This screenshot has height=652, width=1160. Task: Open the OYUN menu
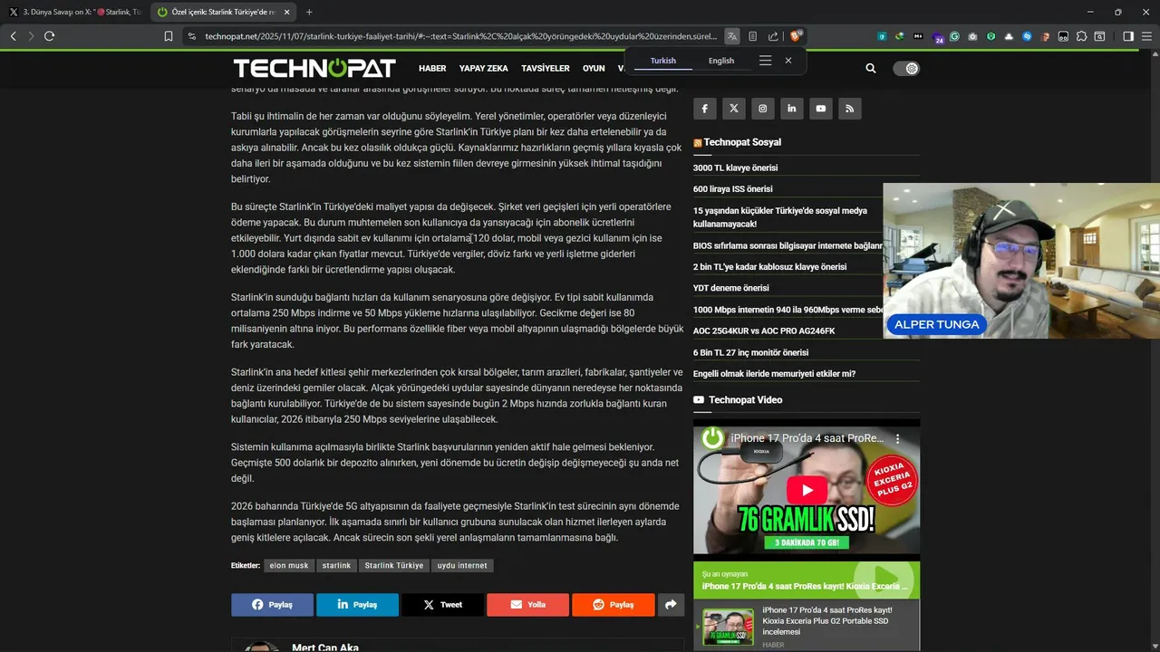594,69
